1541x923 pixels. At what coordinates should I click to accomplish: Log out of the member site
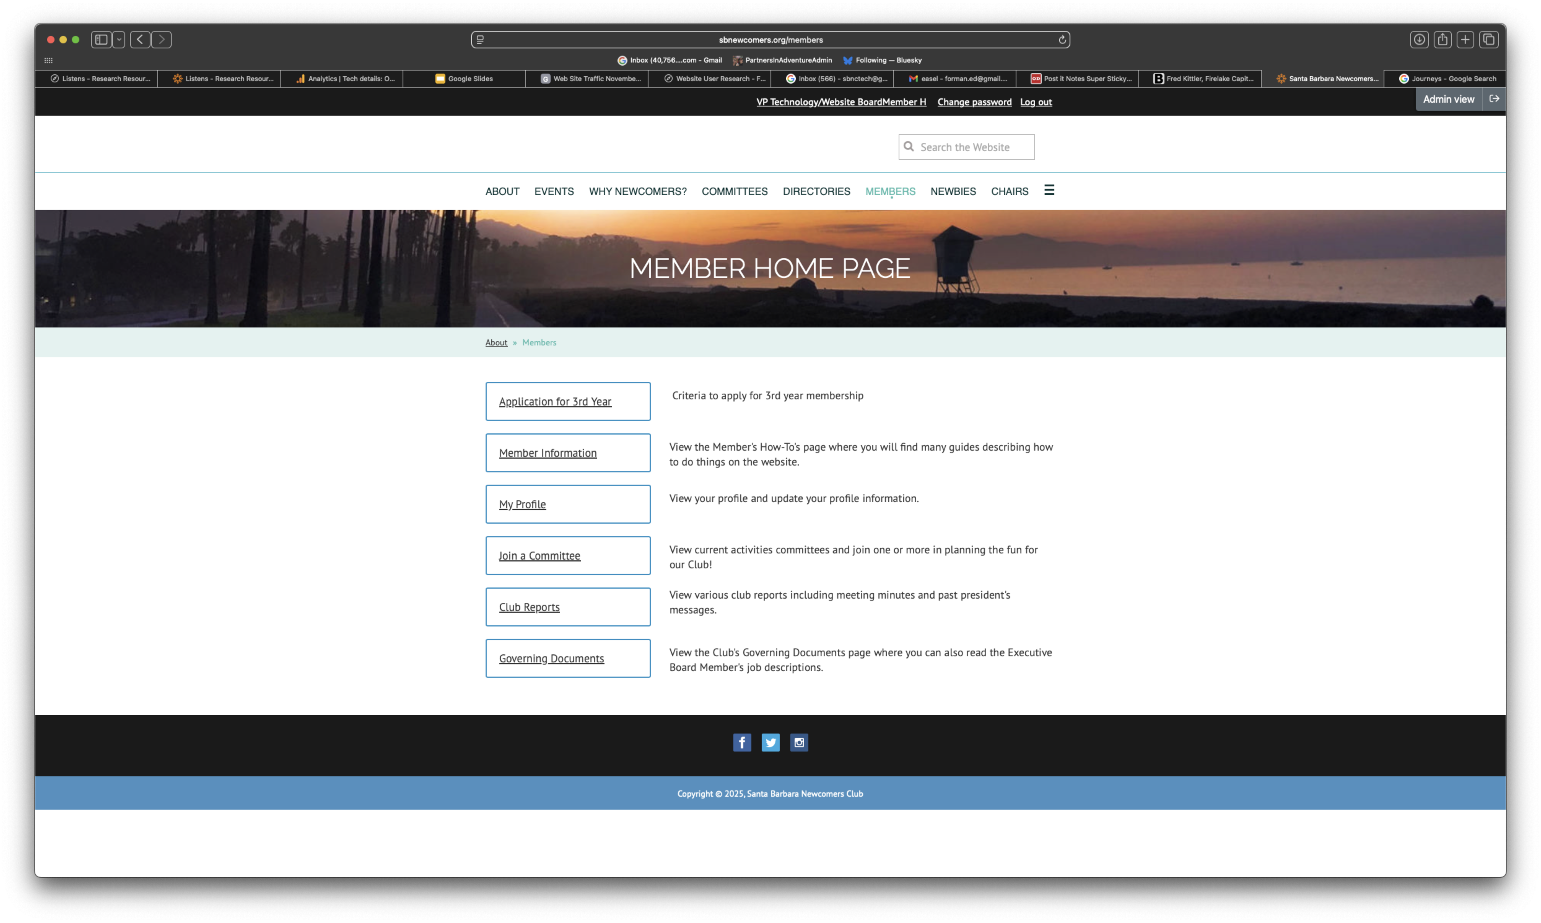[1035, 102]
